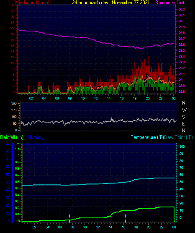
Task: Click hour 12 on the windspeed chart time axis
Action: point(96,98)
